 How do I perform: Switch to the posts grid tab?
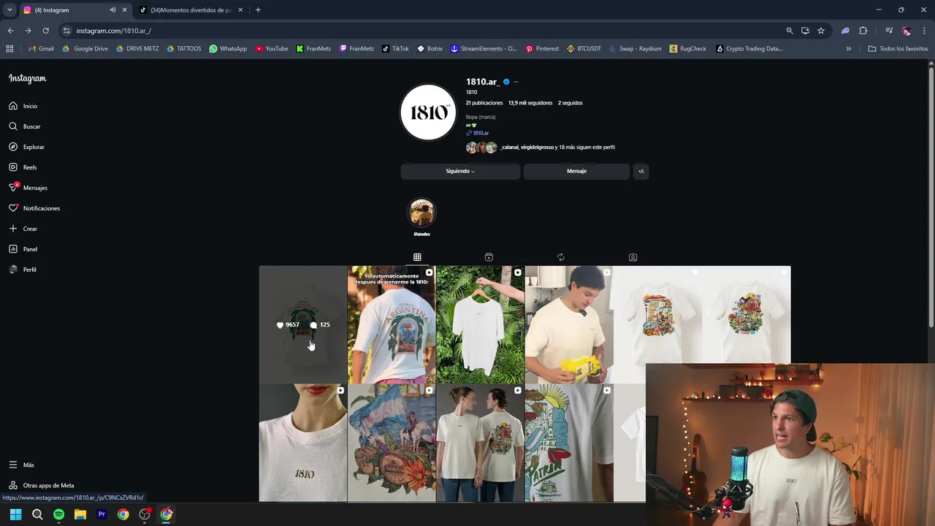click(417, 257)
